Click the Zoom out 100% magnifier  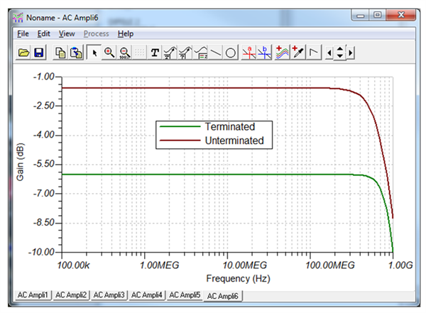coord(125,53)
